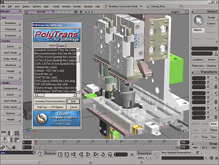Toggle the All frames playback option
The height and width of the screenshot is (165, 219).
(132, 154)
